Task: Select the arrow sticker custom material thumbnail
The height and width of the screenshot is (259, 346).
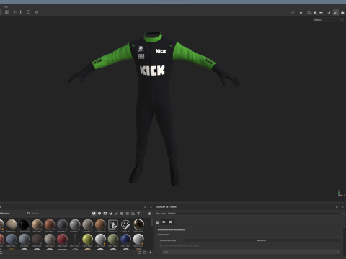Action: 113,224
